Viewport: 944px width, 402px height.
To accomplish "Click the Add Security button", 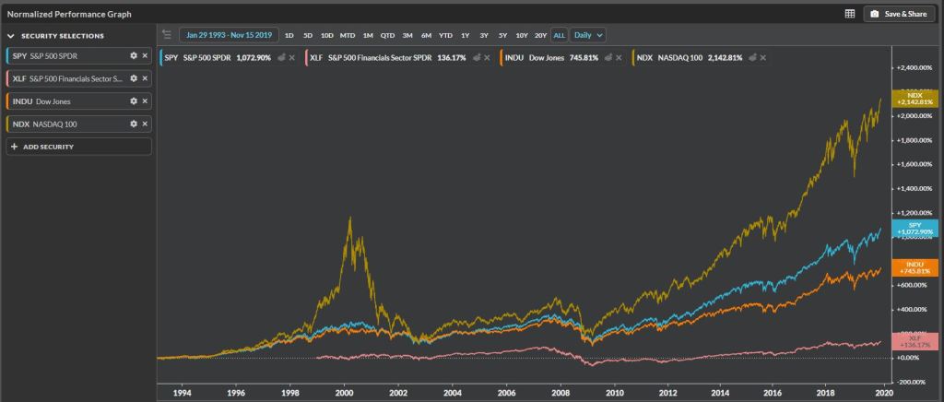I will pyautogui.click(x=78, y=147).
